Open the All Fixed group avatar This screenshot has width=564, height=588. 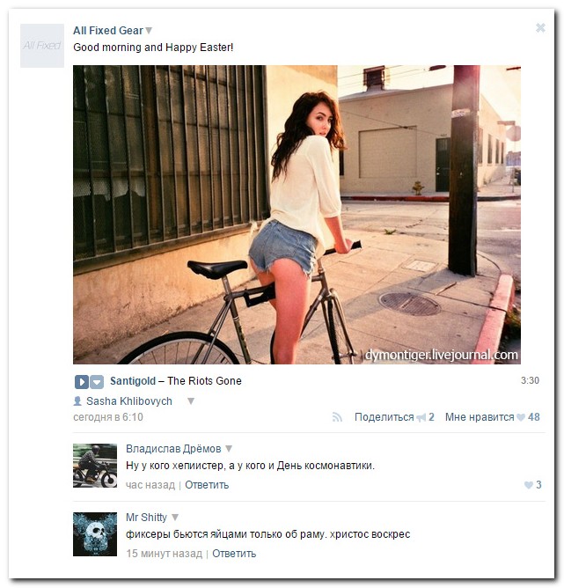pyautogui.click(x=42, y=46)
